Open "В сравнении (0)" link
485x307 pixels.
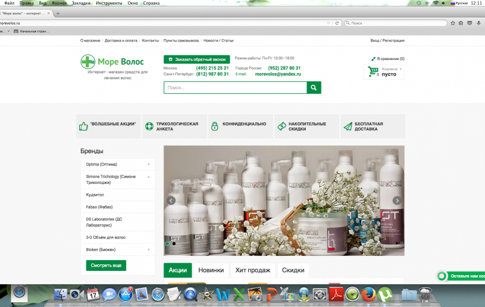[388, 58]
